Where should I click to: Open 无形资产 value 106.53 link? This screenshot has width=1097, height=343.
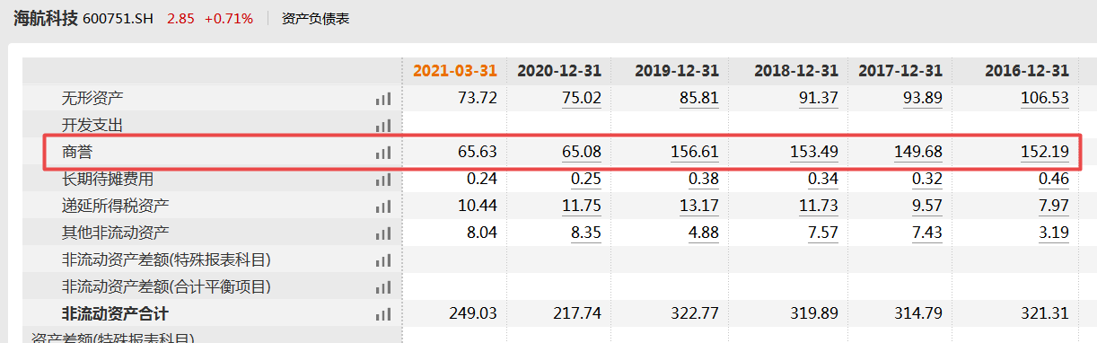tap(1045, 98)
